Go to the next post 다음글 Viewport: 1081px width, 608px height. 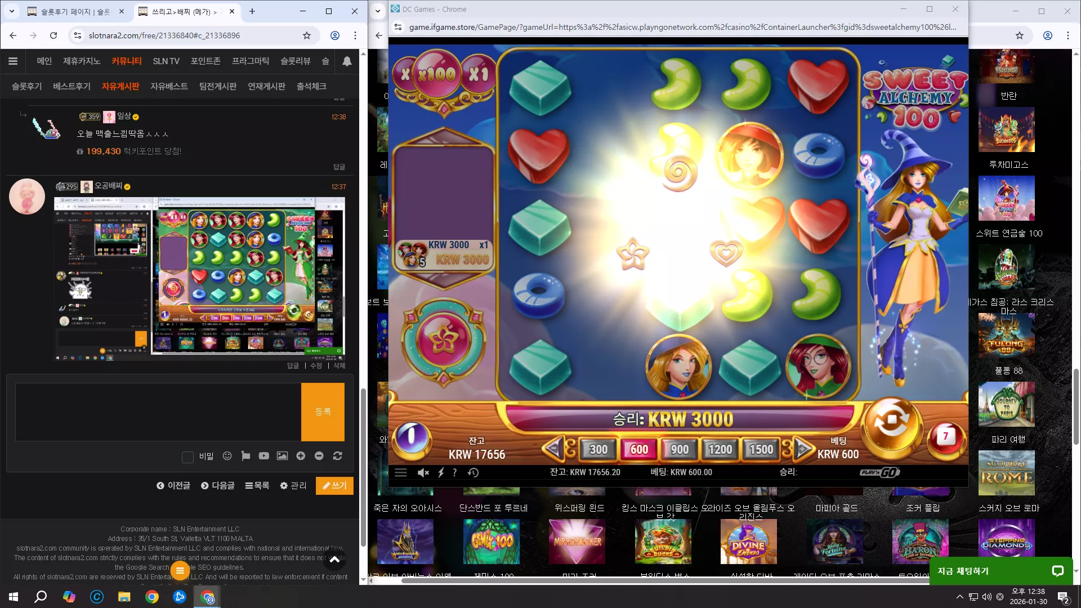pos(218,485)
